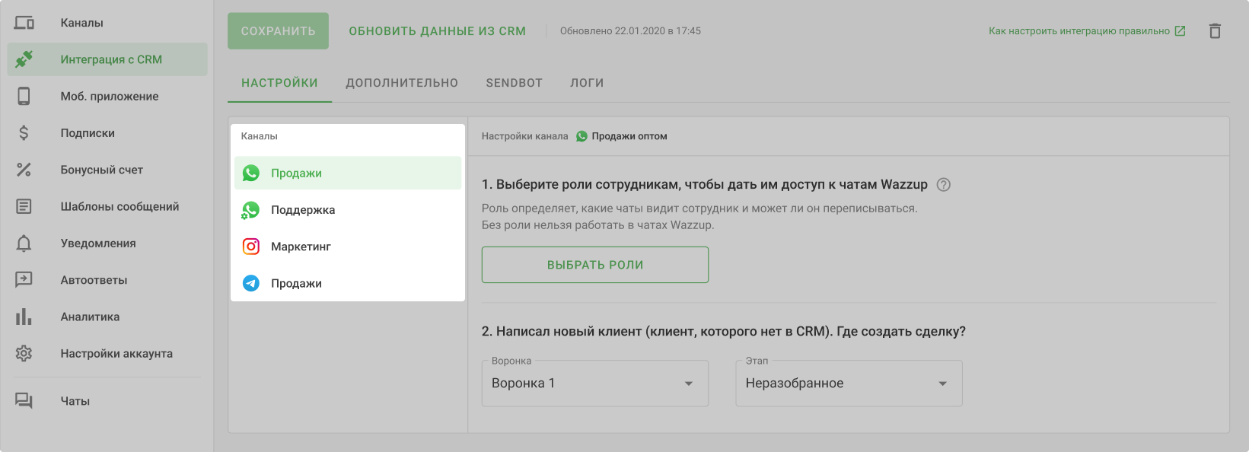Click the Обновлено 22.01.2020 в 17:45 text
Image resolution: width=1249 pixels, height=452 pixels.
pos(630,31)
